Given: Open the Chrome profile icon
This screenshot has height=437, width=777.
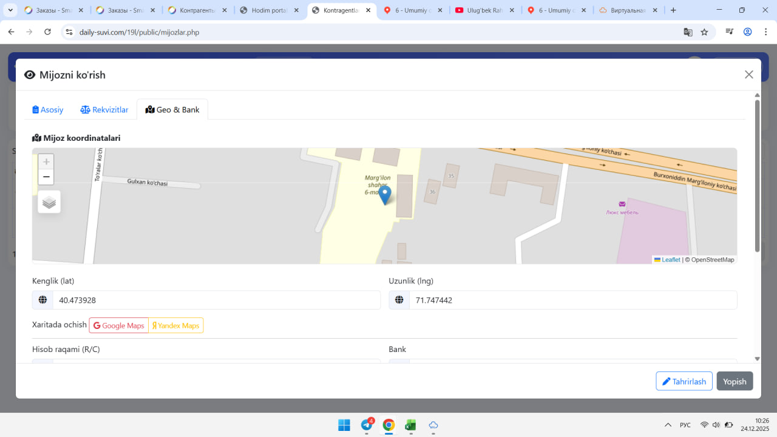Looking at the screenshot, I should click(748, 32).
